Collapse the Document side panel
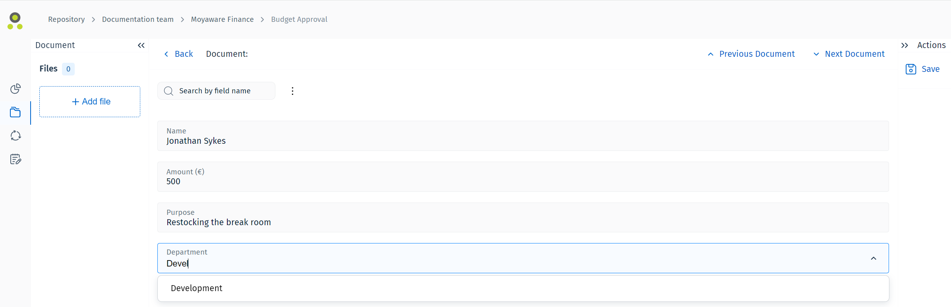Image resolution: width=951 pixels, height=307 pixels. pyautogui.click(x=141, y=45)
